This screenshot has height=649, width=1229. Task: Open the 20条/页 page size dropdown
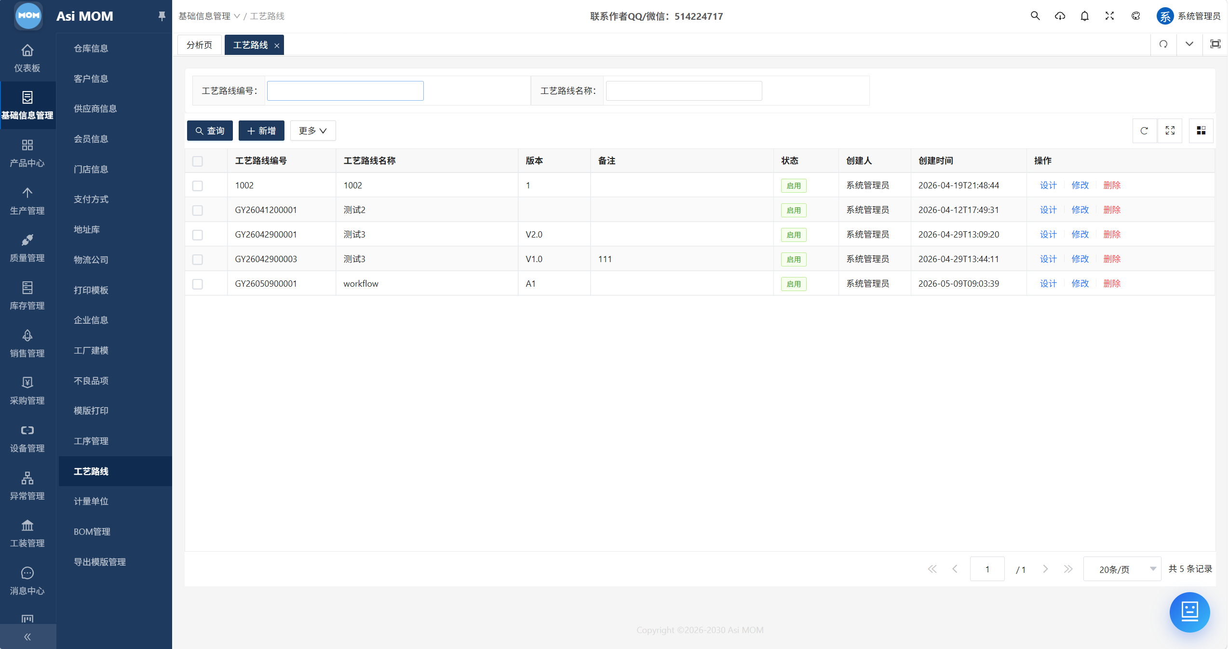1122,569
